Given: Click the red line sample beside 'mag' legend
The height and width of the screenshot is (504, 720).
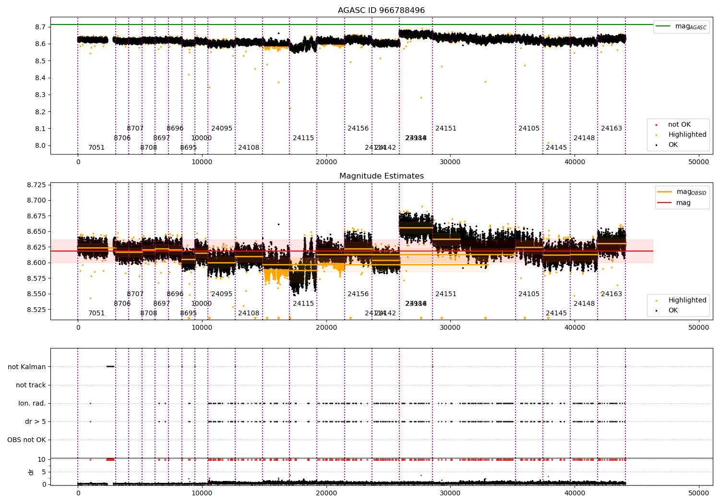Looking at the screenshot, I should click(x=664, y=203).
